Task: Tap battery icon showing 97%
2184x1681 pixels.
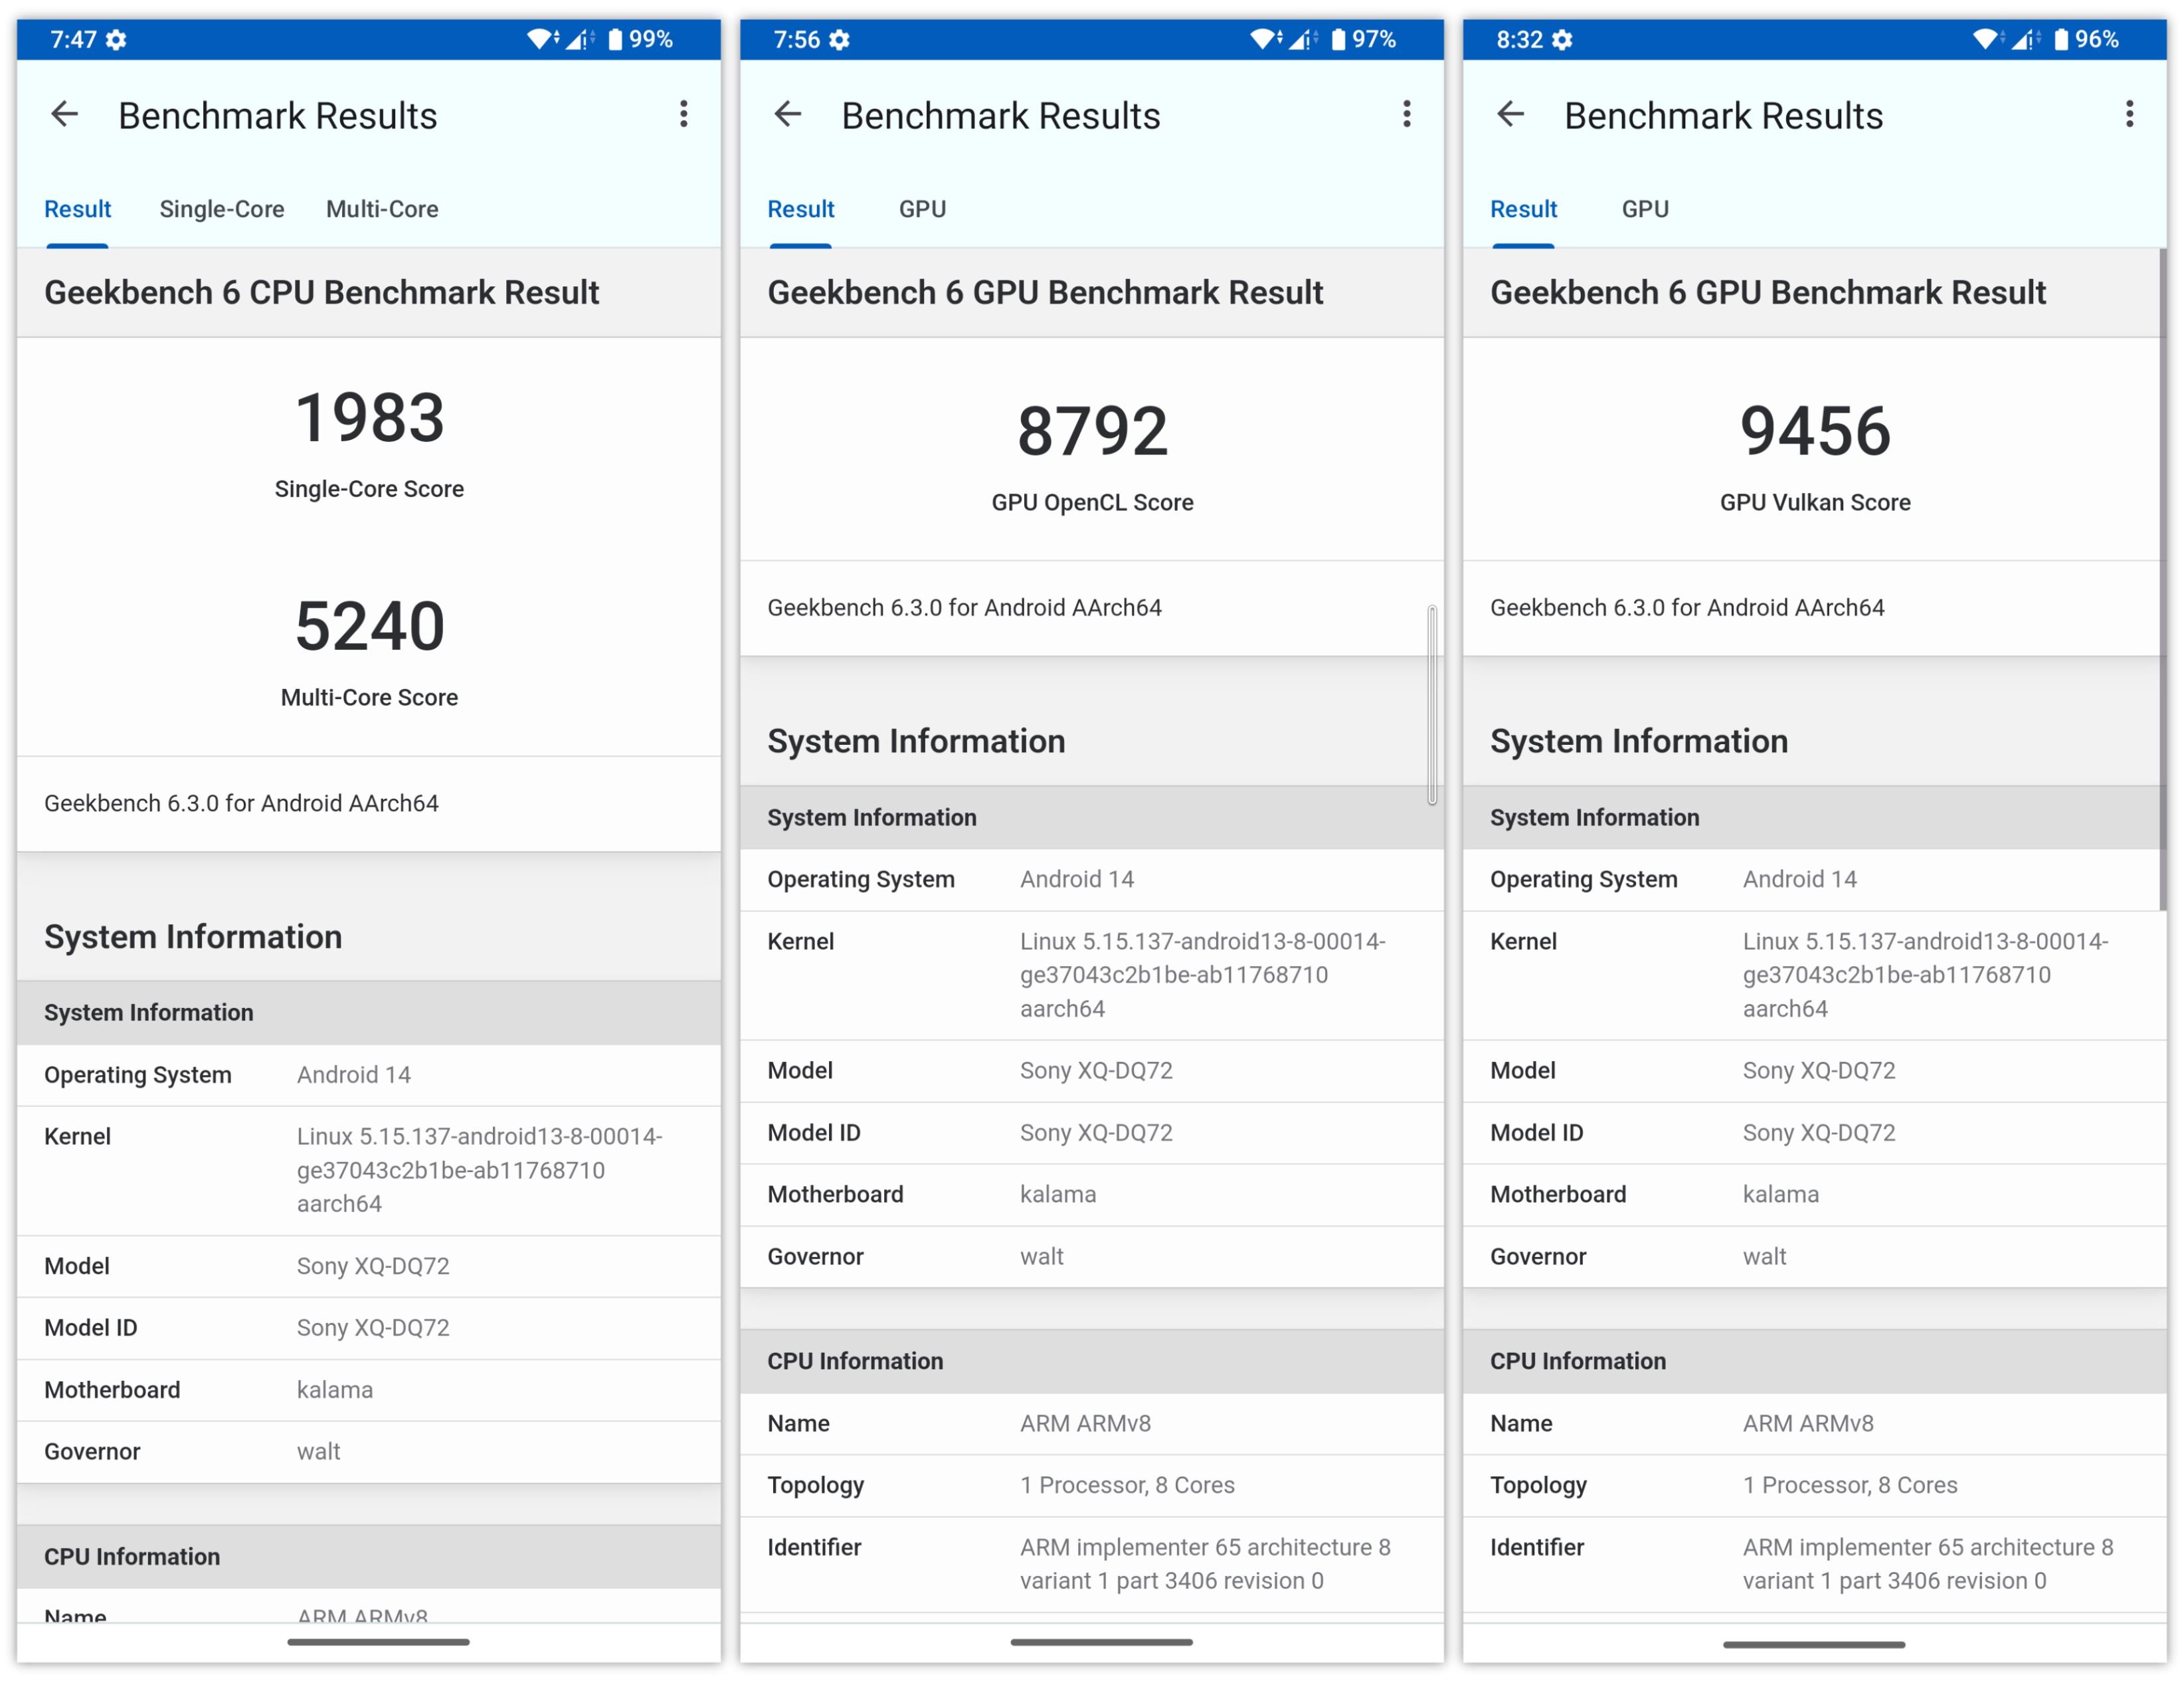Action: coord(1338,40)
